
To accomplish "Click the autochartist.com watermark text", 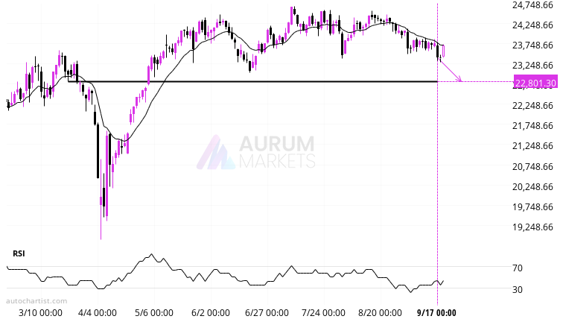I will coord(36,301).
